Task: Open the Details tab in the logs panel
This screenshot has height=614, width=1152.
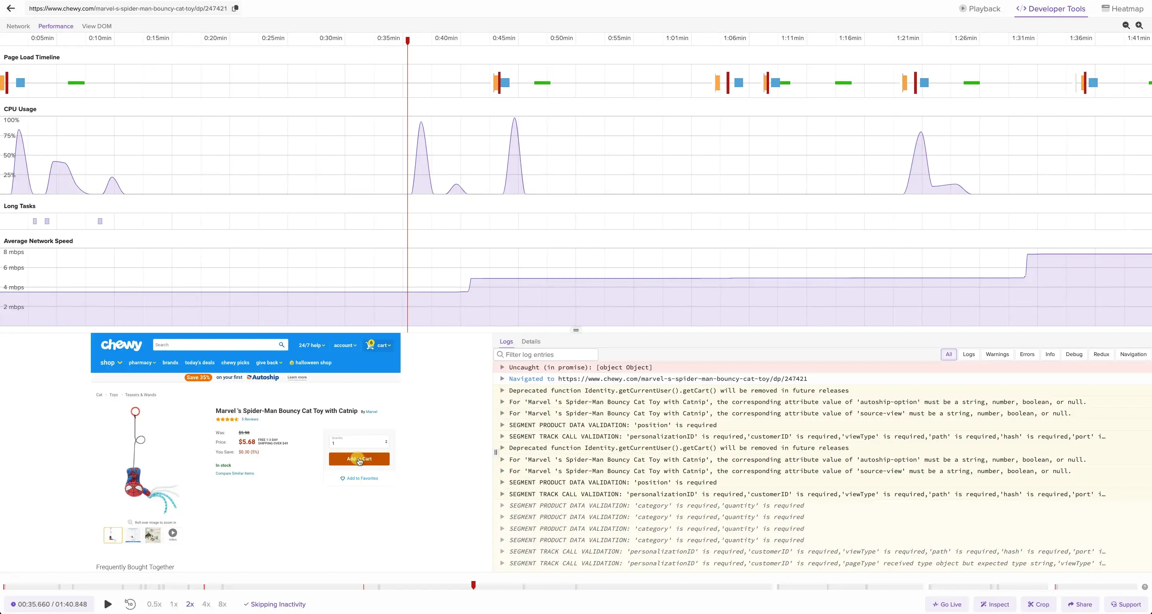Action: pos(531,341)
